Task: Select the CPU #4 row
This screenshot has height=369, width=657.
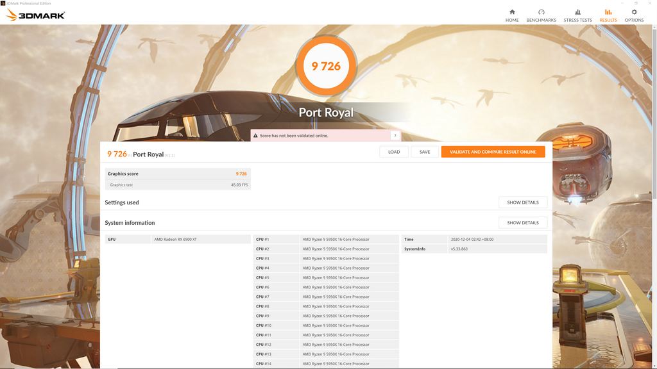Action: click(x=326, y=268)
